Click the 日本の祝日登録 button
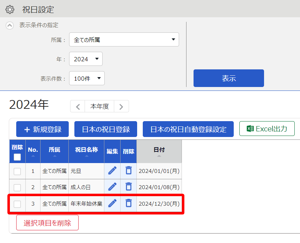This screenshot has width=300, height=243. click(x=106, y=129)
